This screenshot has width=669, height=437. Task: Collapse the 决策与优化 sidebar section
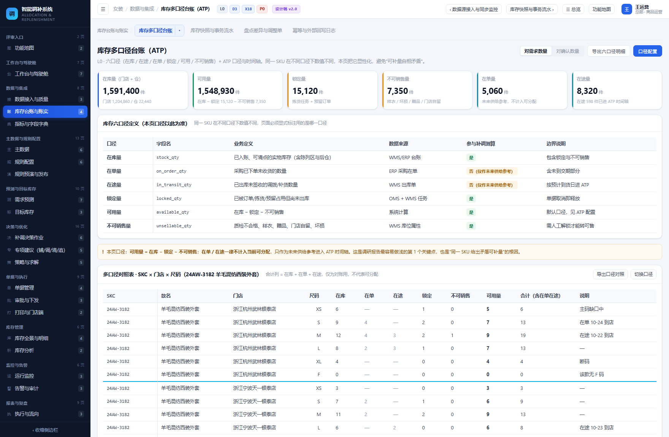pyautogui.click(x=45, y=227)
